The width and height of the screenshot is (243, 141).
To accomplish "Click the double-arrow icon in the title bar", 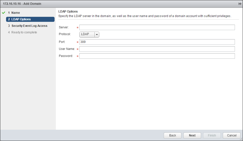I will 240,4.
